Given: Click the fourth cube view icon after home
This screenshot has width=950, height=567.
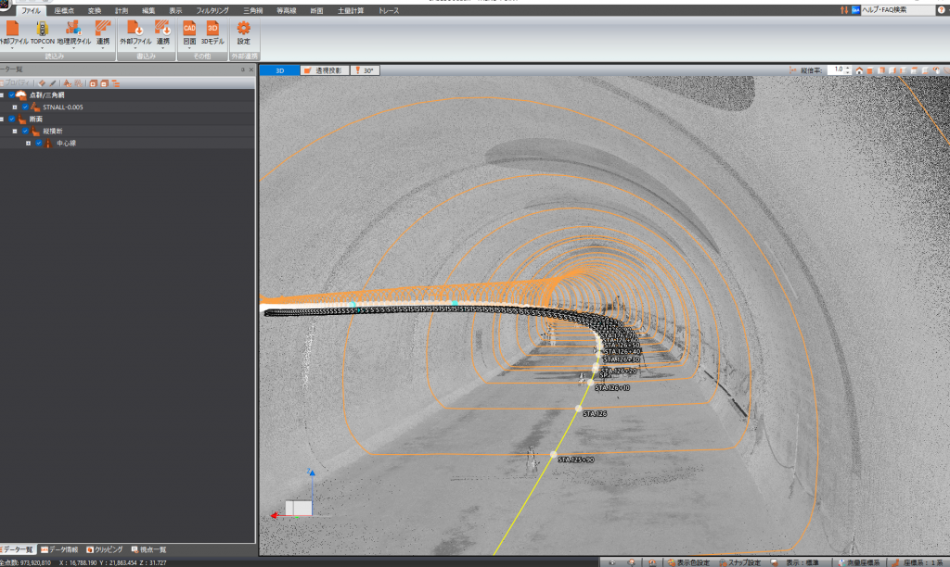Looking at the screenshot, I should click(x=904, y=70).
